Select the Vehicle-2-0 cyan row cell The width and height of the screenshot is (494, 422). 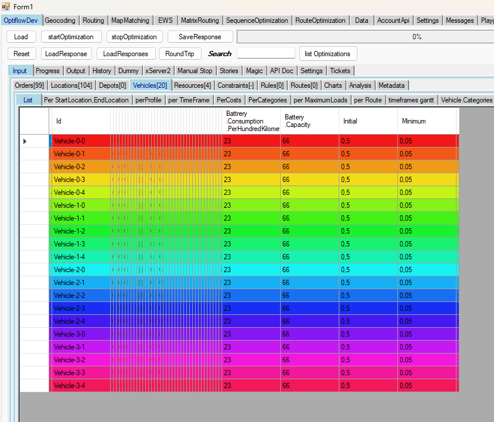pyautogui.click(x=79, y=270)
